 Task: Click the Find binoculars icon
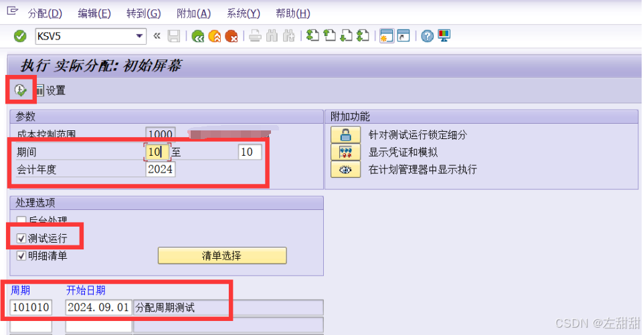(272, 36)
